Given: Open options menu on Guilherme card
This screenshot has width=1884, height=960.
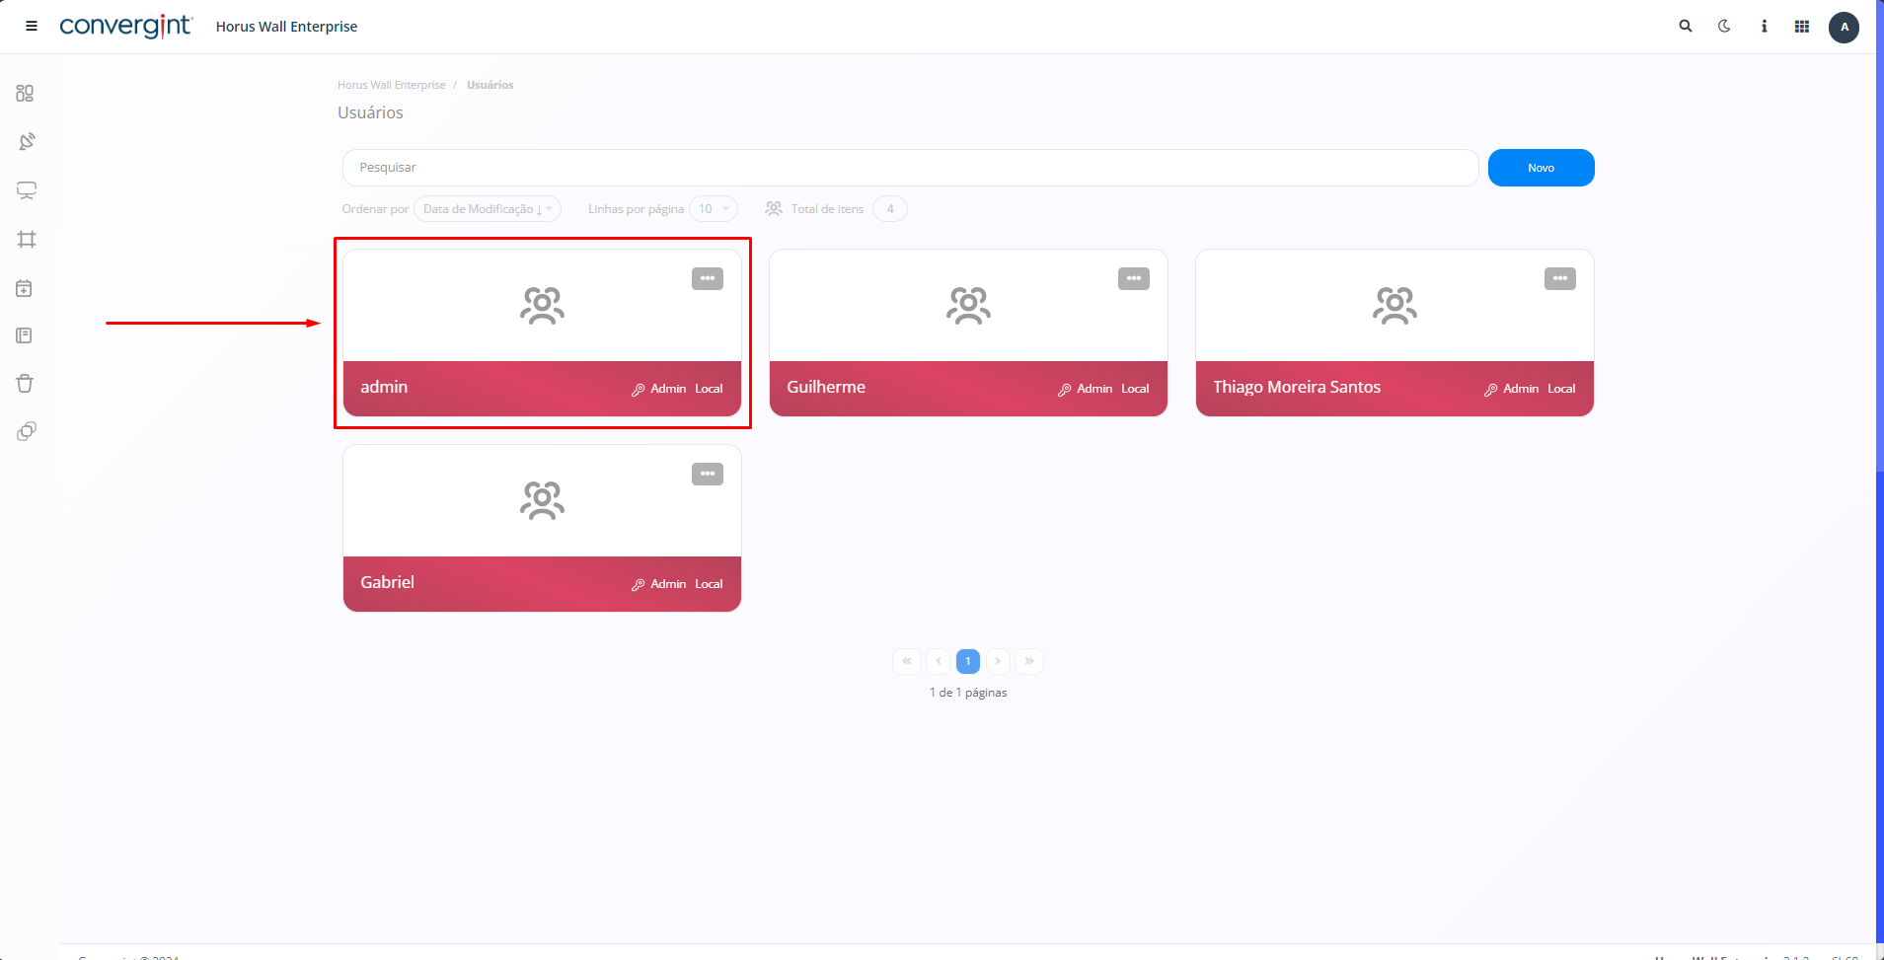Looking at the screenshot, I should tap(1133, 279).
